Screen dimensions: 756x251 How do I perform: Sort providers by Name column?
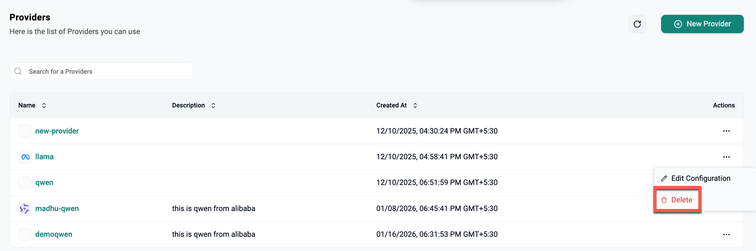pos(44,106)
